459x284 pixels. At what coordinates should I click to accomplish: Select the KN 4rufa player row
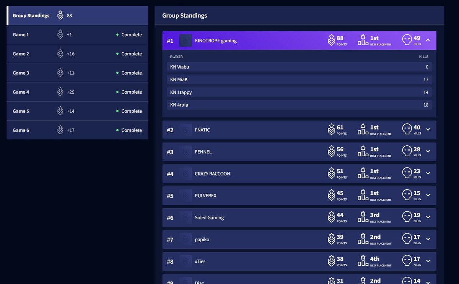299,105
